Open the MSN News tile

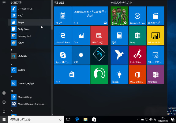(99, 35)
